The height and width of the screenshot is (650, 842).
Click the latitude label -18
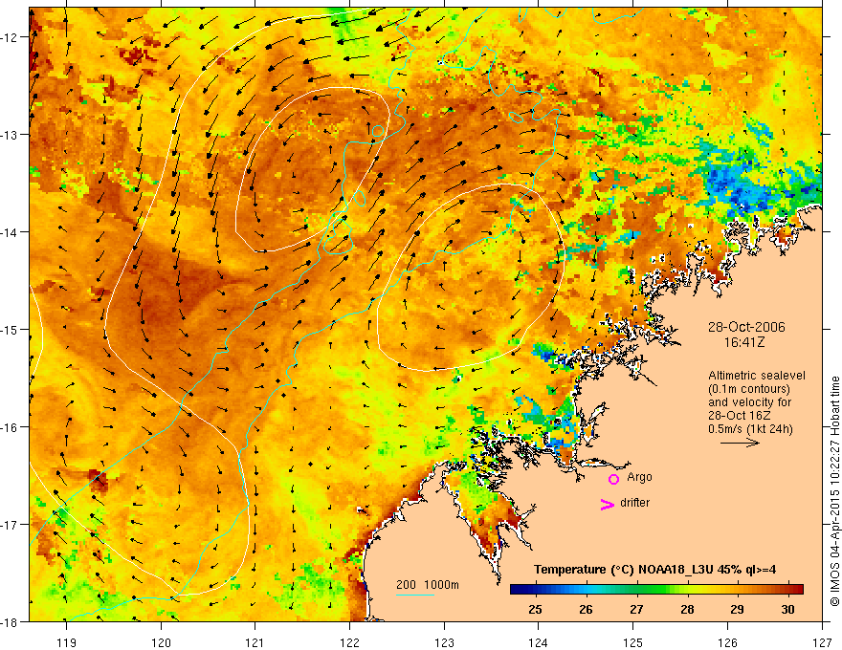pyautogui.click(x=10, y=621)
